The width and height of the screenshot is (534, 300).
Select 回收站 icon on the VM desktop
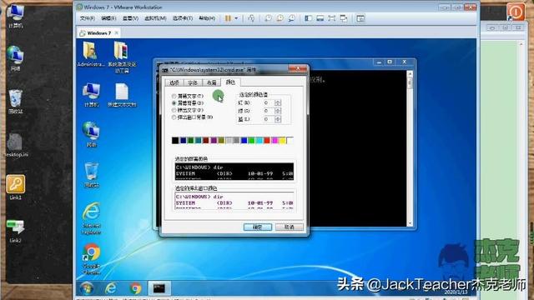pos(91,175)
